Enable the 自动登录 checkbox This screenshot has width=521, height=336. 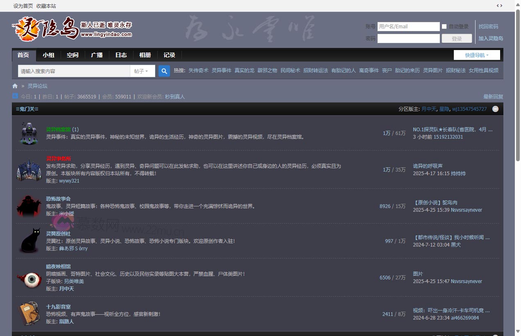click(x=444, y=27)
